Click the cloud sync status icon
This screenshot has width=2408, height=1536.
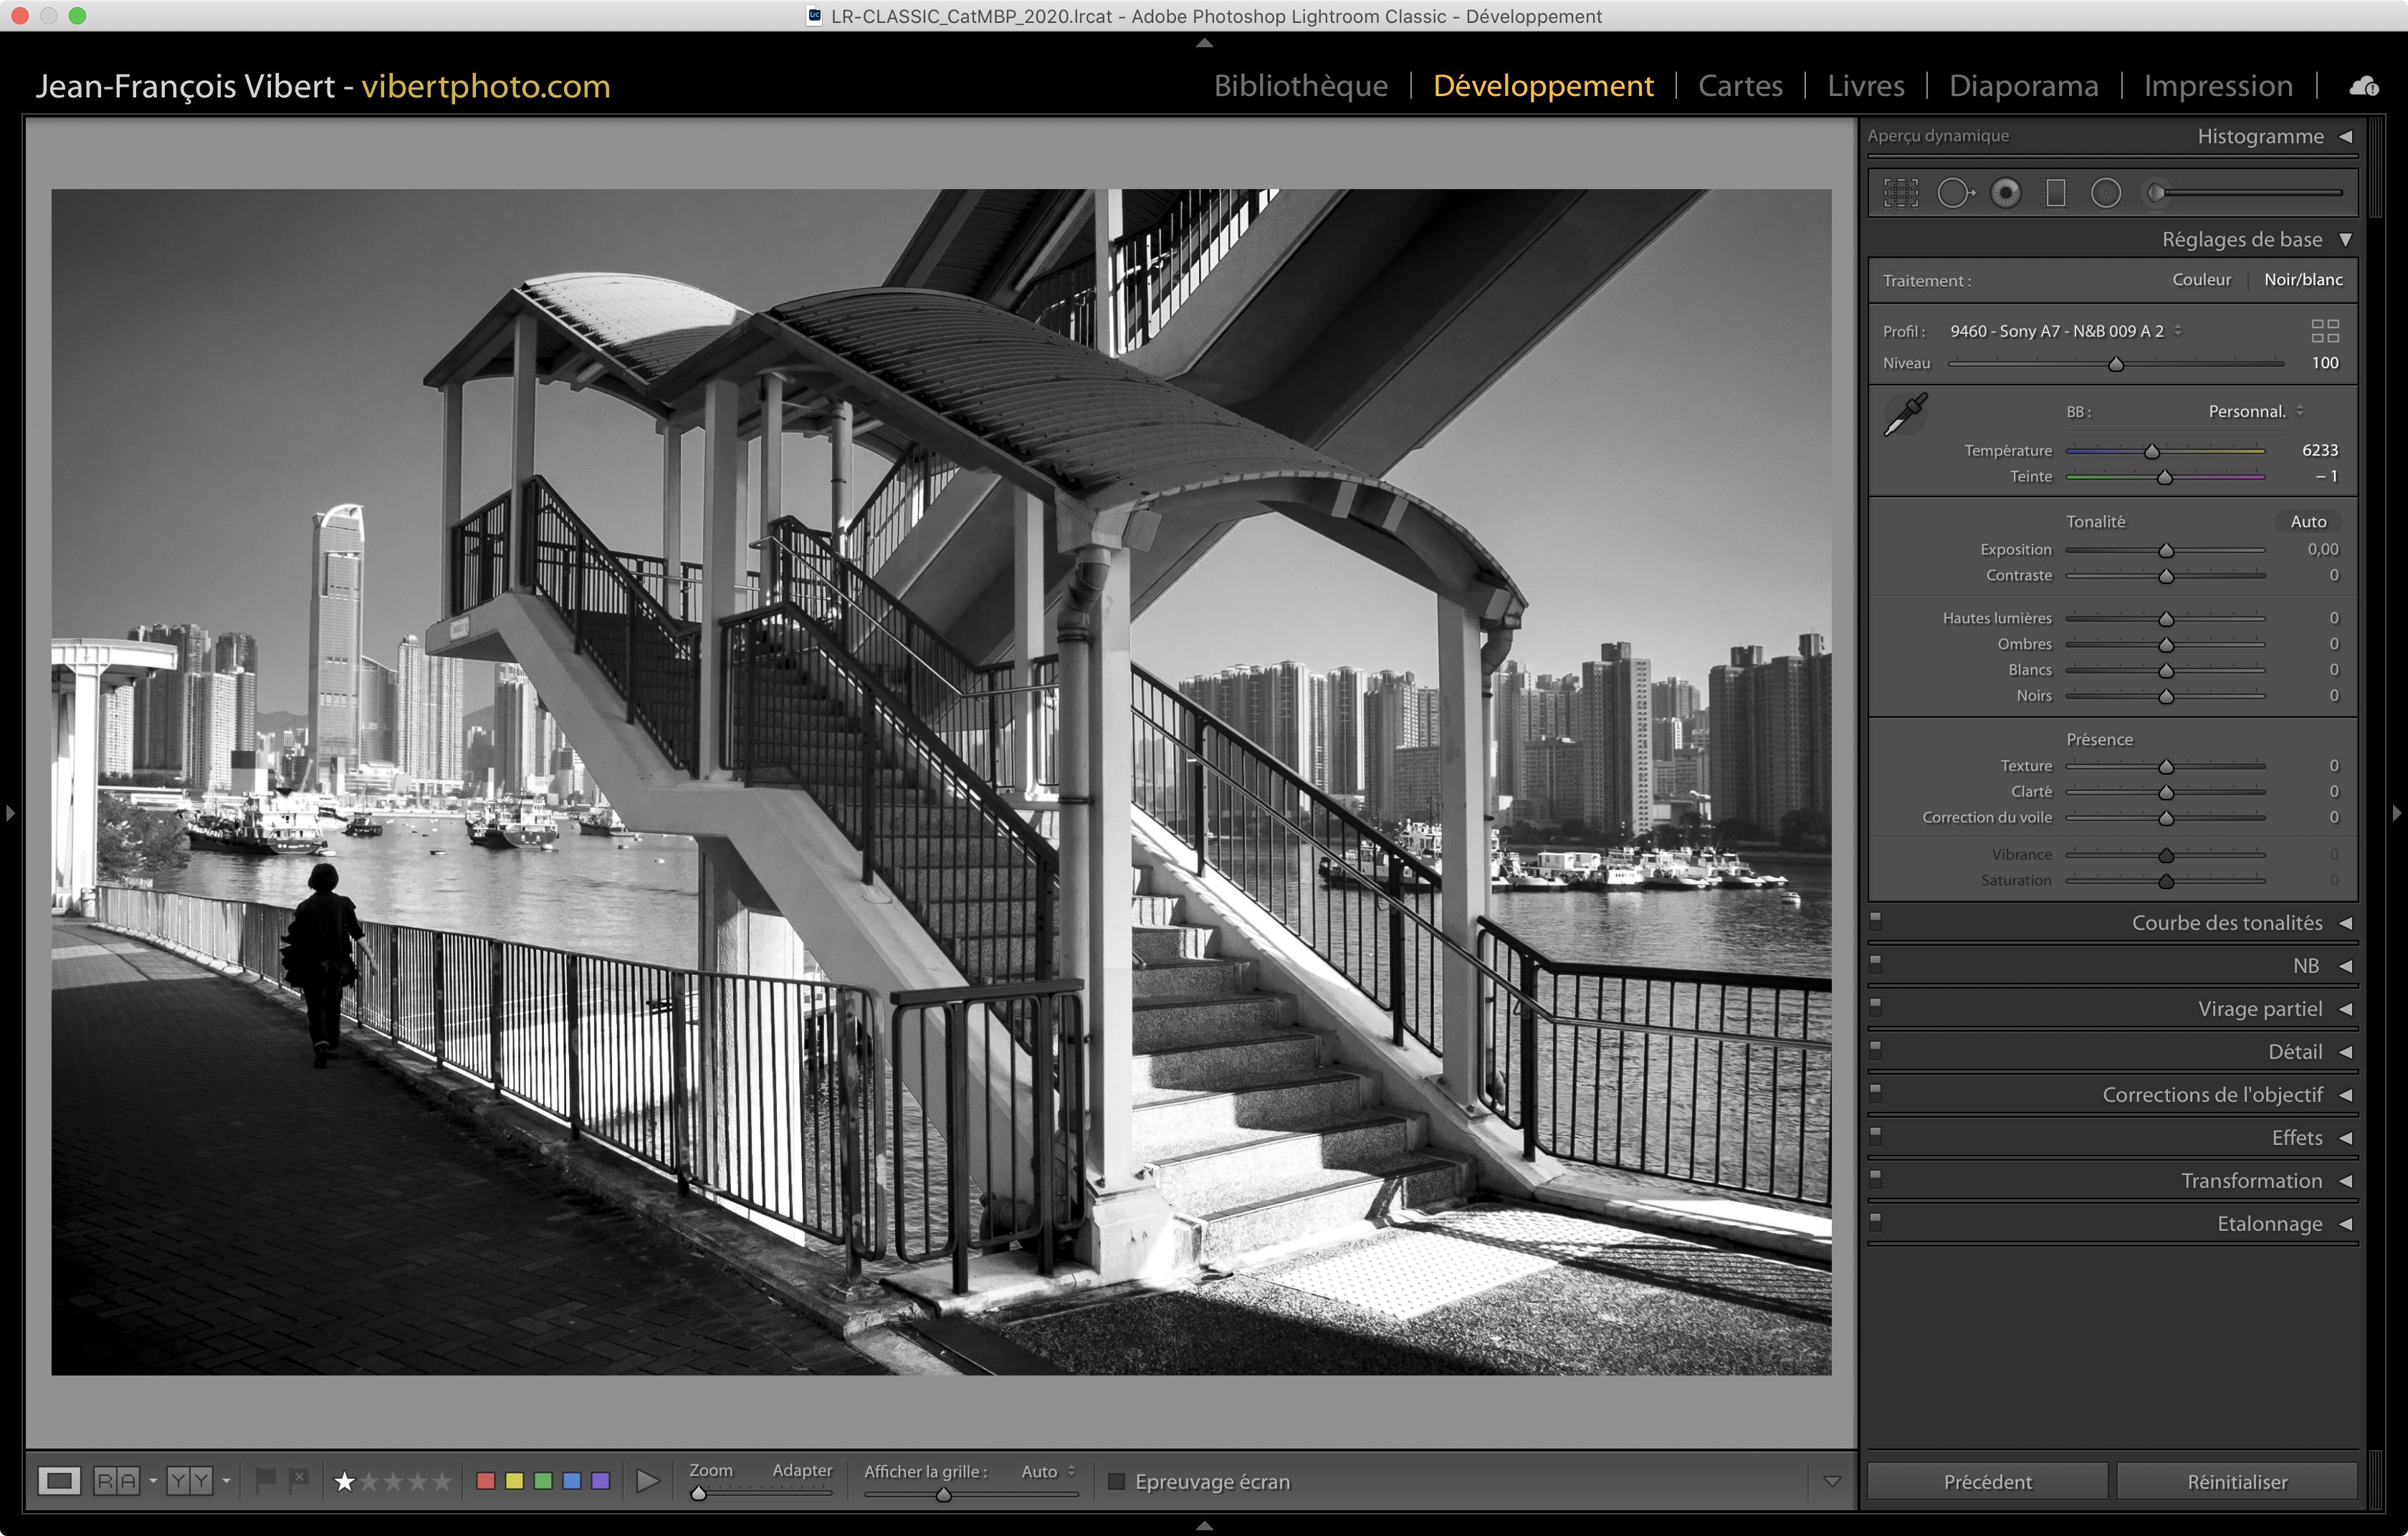(x=2364, y=87)
